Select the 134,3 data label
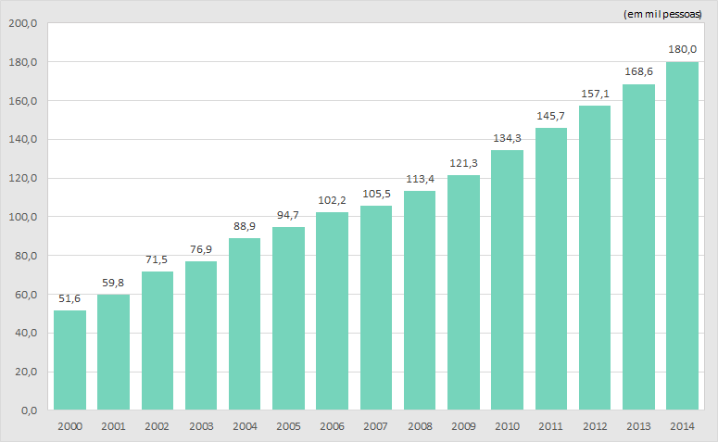Viewport: 718px width, 442px height. coord(507,138)
